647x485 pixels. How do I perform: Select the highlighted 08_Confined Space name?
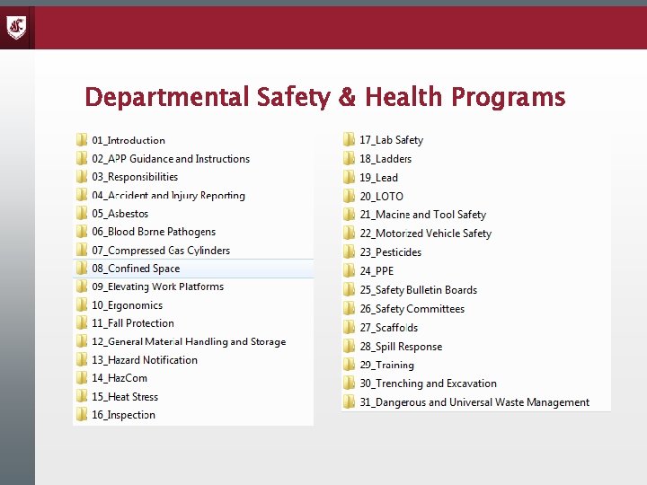click(x=136, y=269)
